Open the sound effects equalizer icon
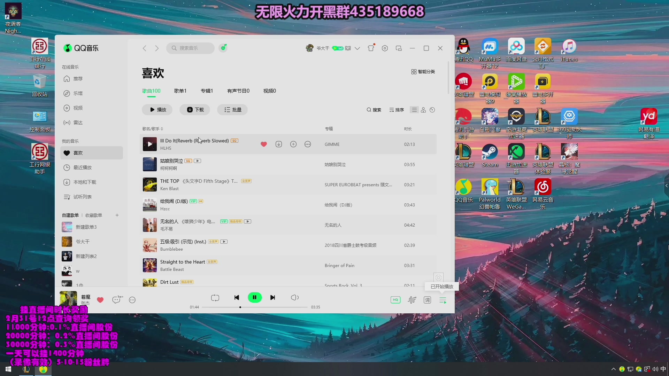 coord(412,300)
